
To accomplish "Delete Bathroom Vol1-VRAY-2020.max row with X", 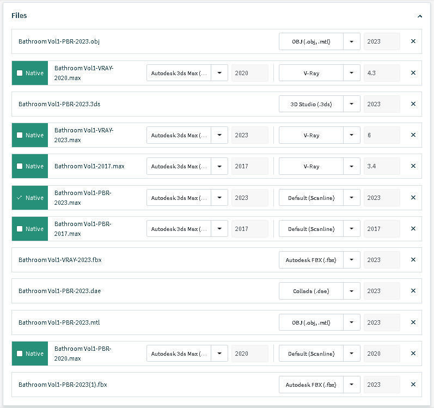I will click(x=413, y=73).
